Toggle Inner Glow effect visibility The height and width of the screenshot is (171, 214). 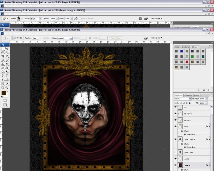coord(185,134)
